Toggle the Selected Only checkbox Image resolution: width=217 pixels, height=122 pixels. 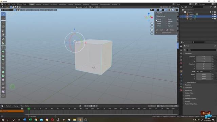click(156, 16)
